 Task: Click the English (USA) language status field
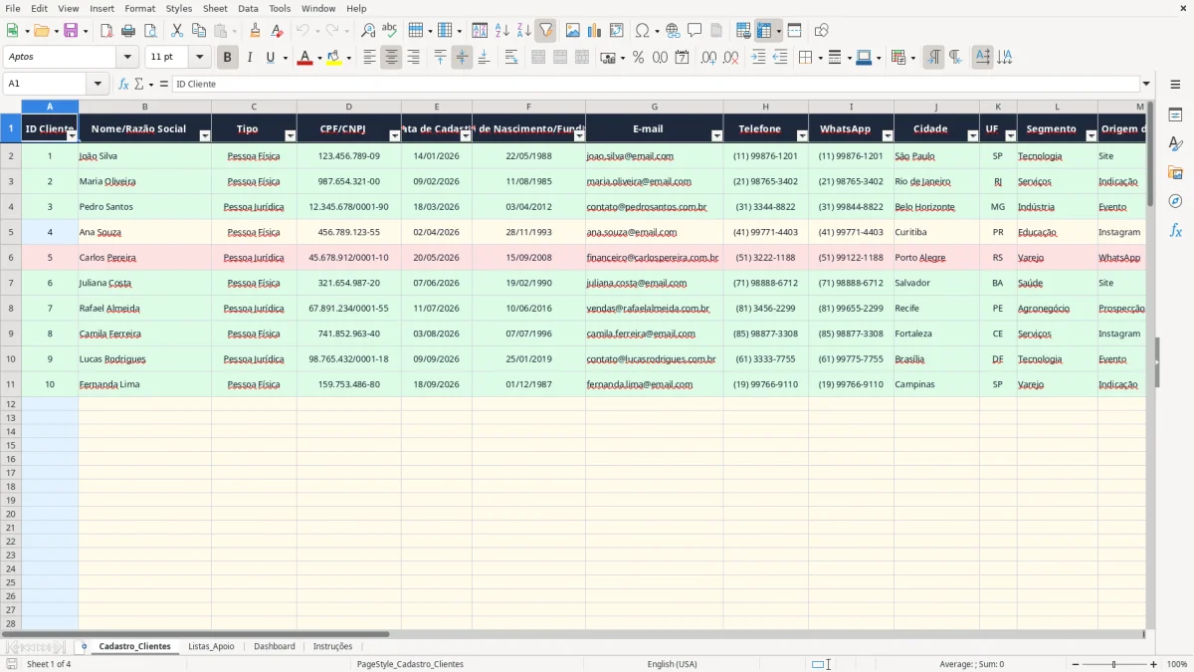point(672,664)
